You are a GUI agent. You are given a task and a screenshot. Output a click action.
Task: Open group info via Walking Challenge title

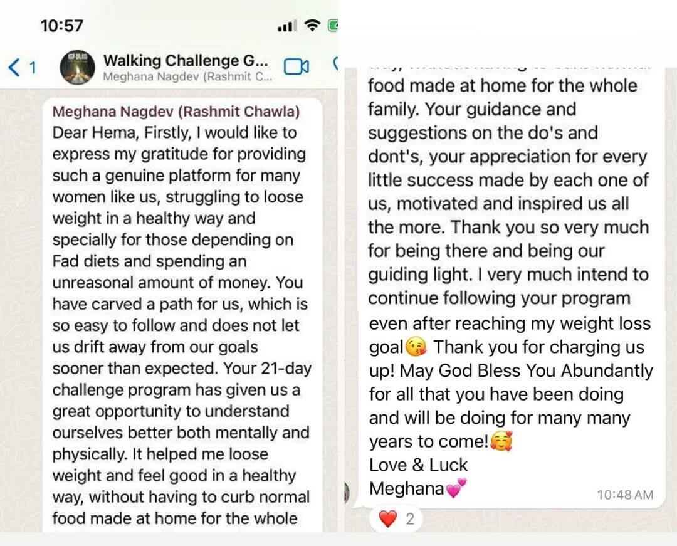click(186, 61)
